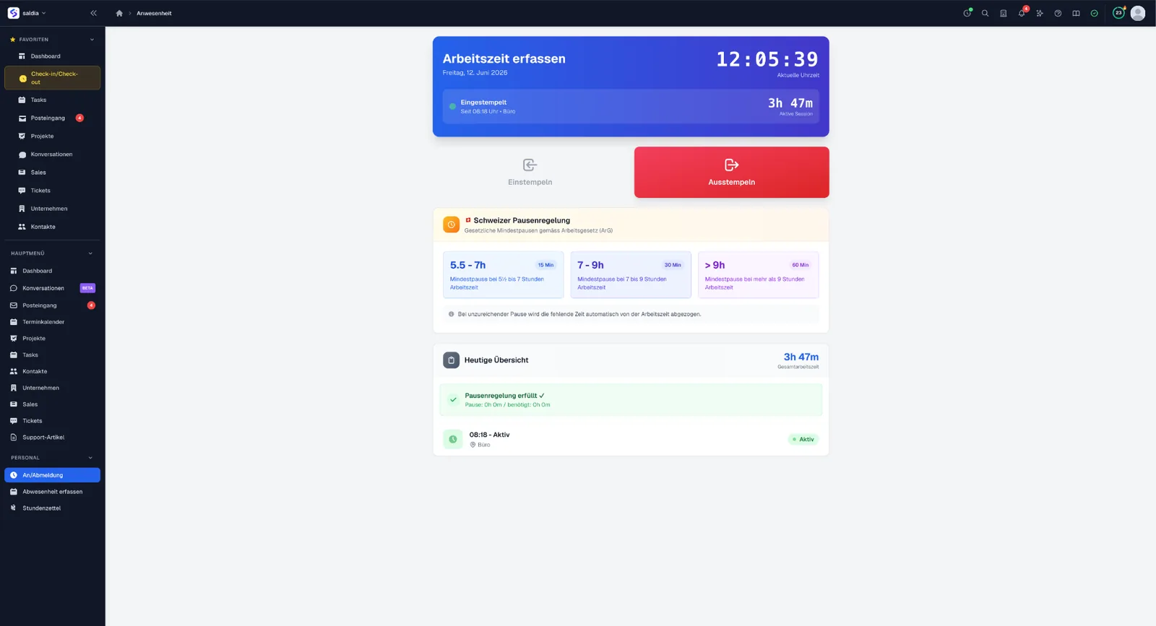Open notifications bell with badge
Viewport: 1156px width, 626px height.
point(1022,13)
